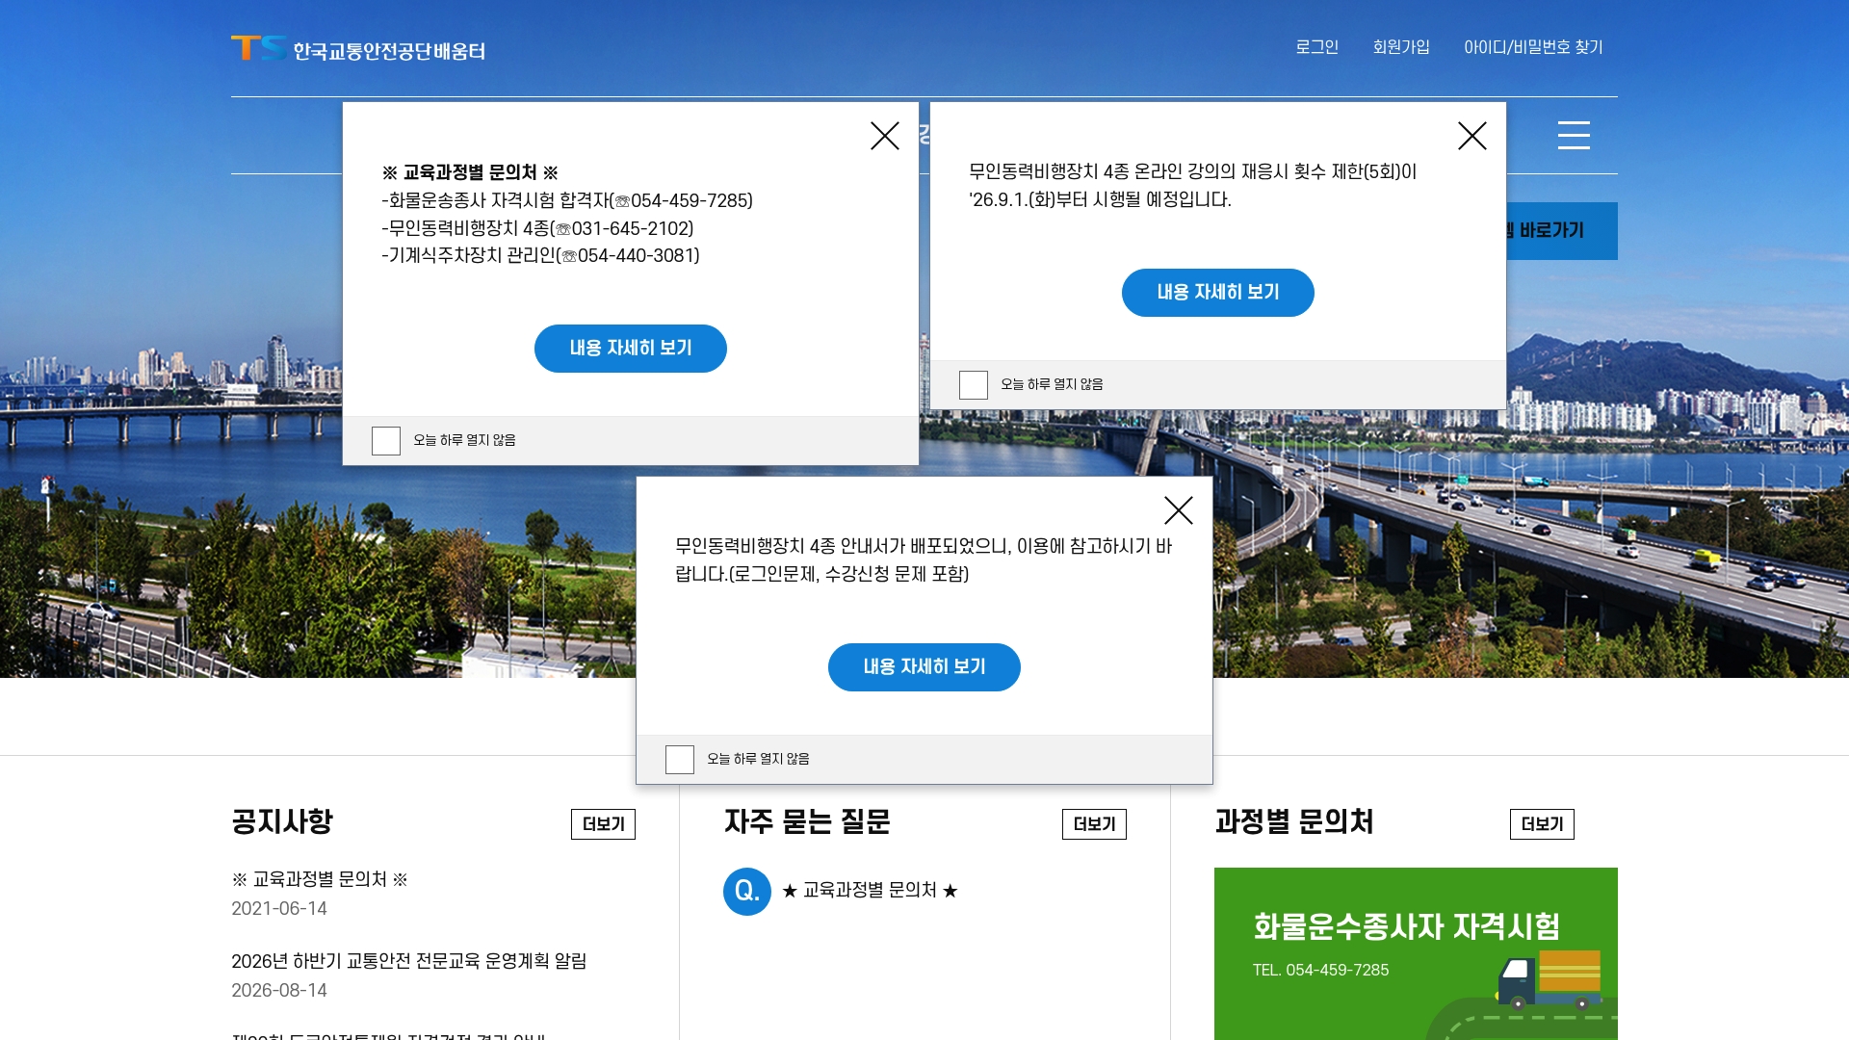The width and height of the screenshot is (1849, 1040).
Task: Click the partially hidden 바로가기 button
Action: [x=1562, y=231]
